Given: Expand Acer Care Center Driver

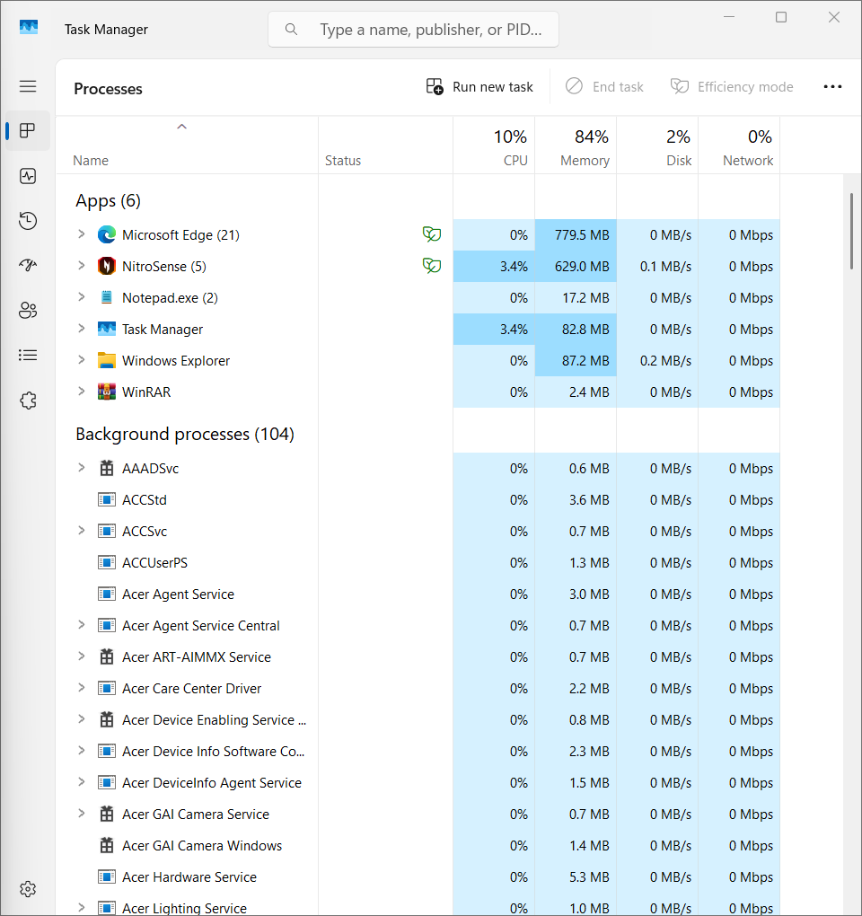Looking at the screenshot, I should coord(81,688).
